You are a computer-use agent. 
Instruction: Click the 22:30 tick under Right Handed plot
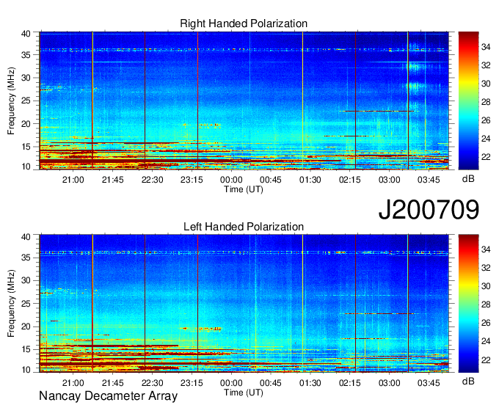click(x=152, y=180)
